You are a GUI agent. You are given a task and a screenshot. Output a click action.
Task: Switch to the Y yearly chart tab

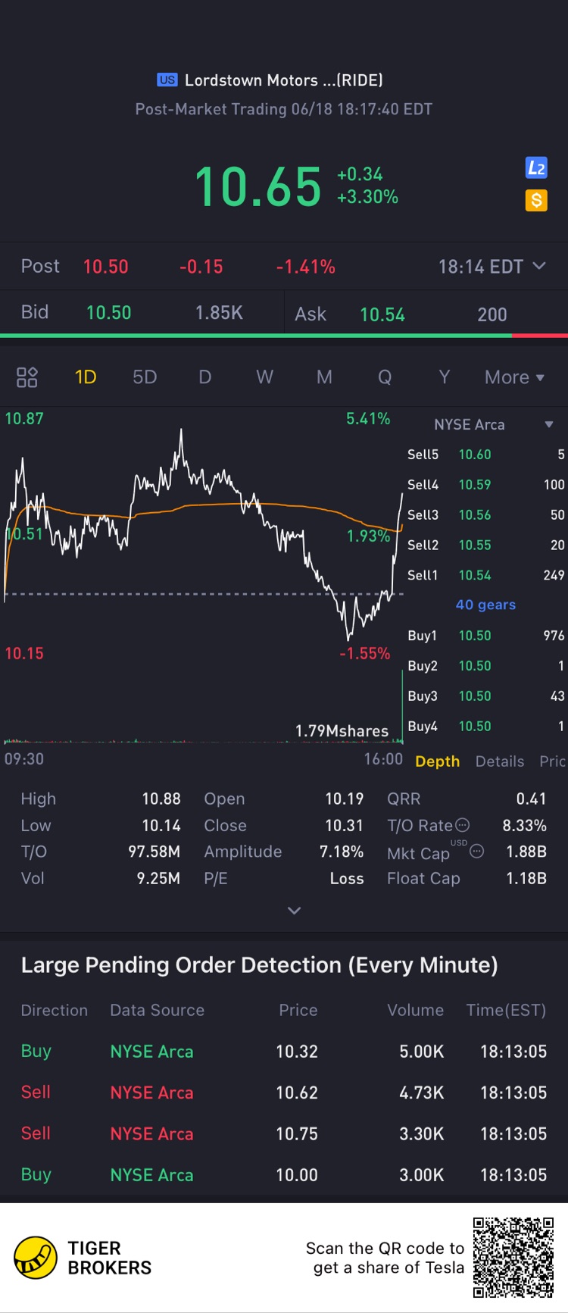pos(445,377)
